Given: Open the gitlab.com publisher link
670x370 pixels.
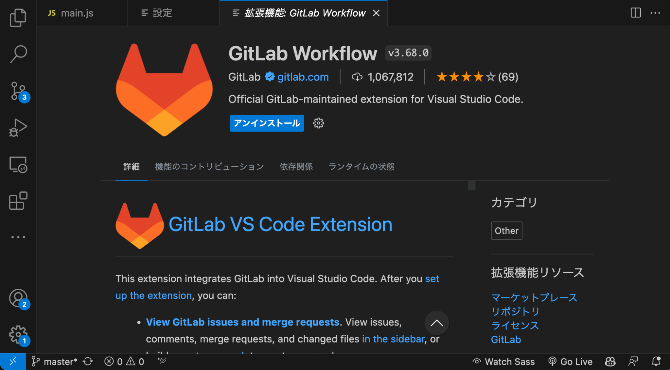Looking at the screenshot, I should tap(303, 77).
